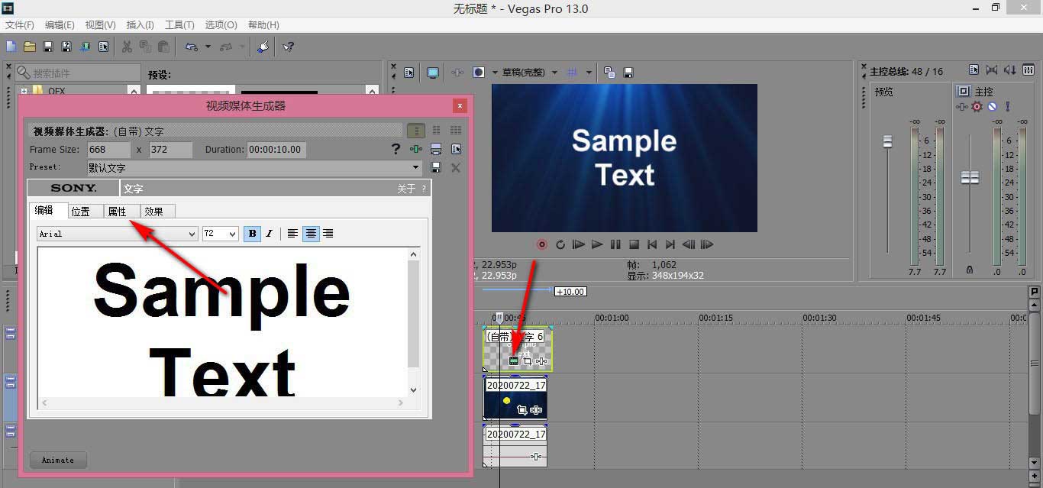Open a project via folder icon

point(30,47)
